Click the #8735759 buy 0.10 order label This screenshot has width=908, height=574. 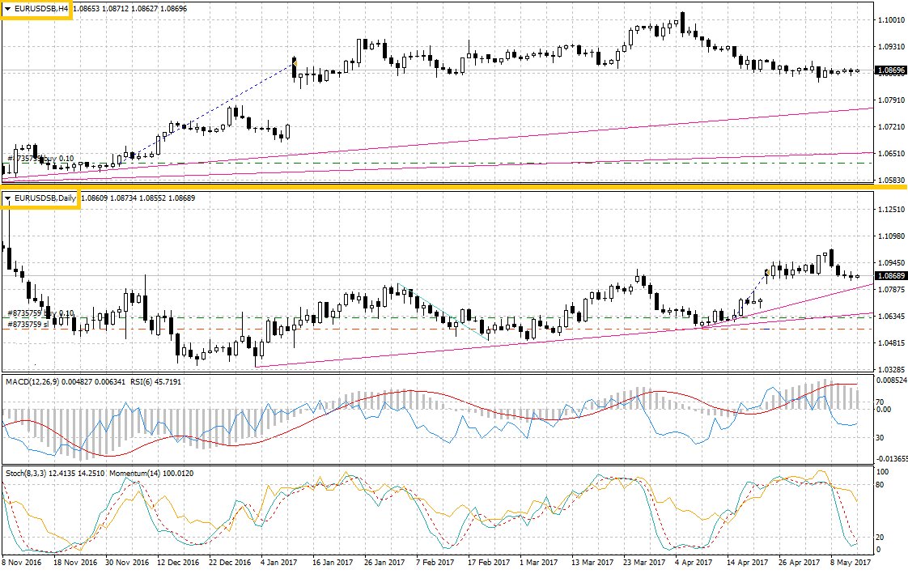click(40, 313)
